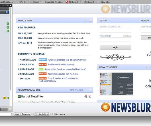Open Problem with OPML upload link
This screenshot has width=151, height=126.
coord(61,64)
